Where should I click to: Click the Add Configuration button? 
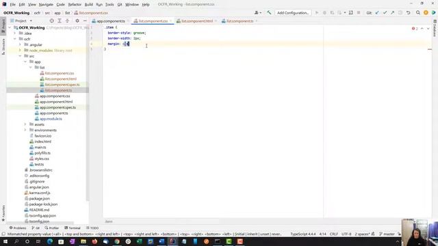[293, 13]
